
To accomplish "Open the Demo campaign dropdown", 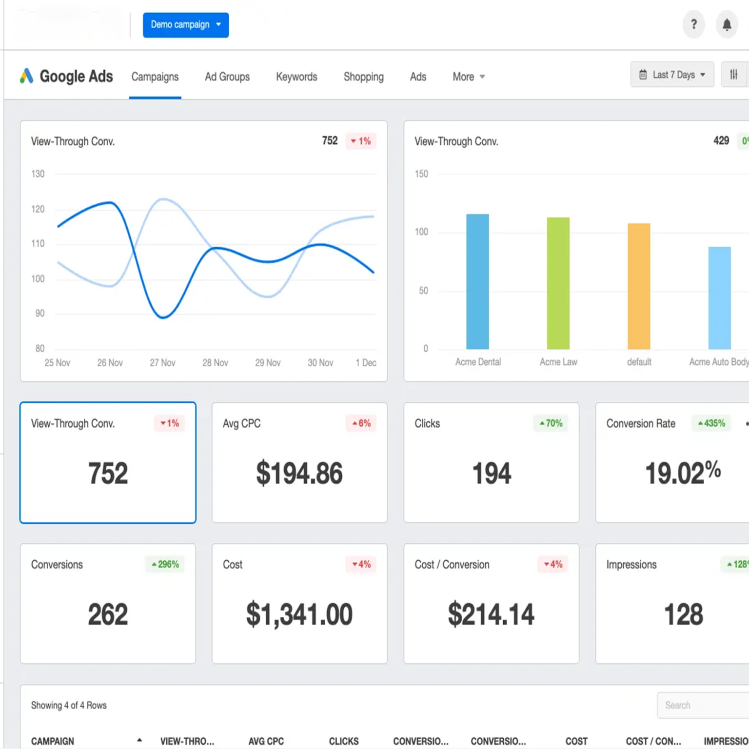I will pos(185,24).
